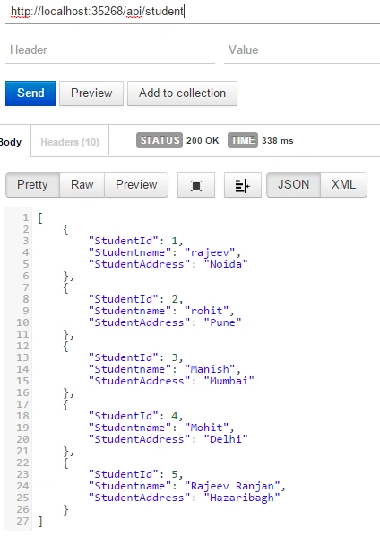The height and width of the screenshot is (538, 380).
Task: Click the STATUS badge
Action: 160,140
